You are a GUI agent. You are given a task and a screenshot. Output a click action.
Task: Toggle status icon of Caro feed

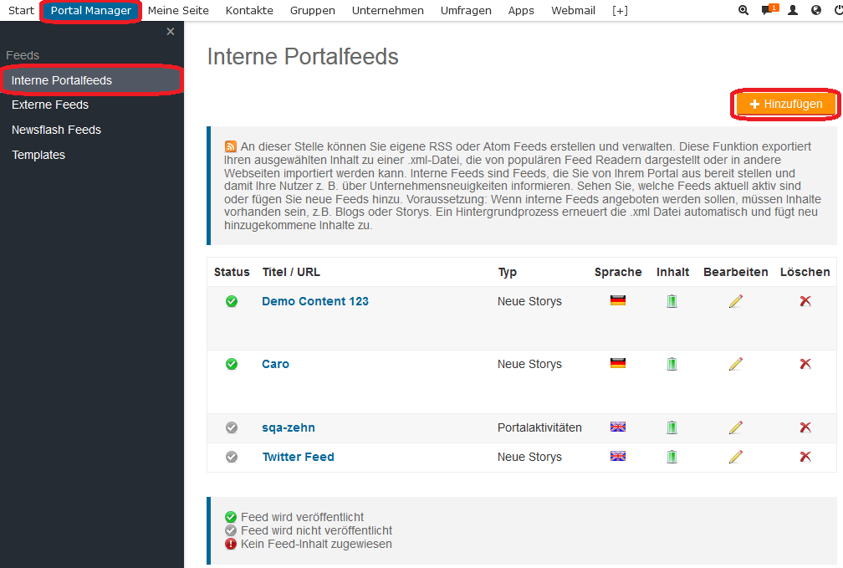point(232,364)
